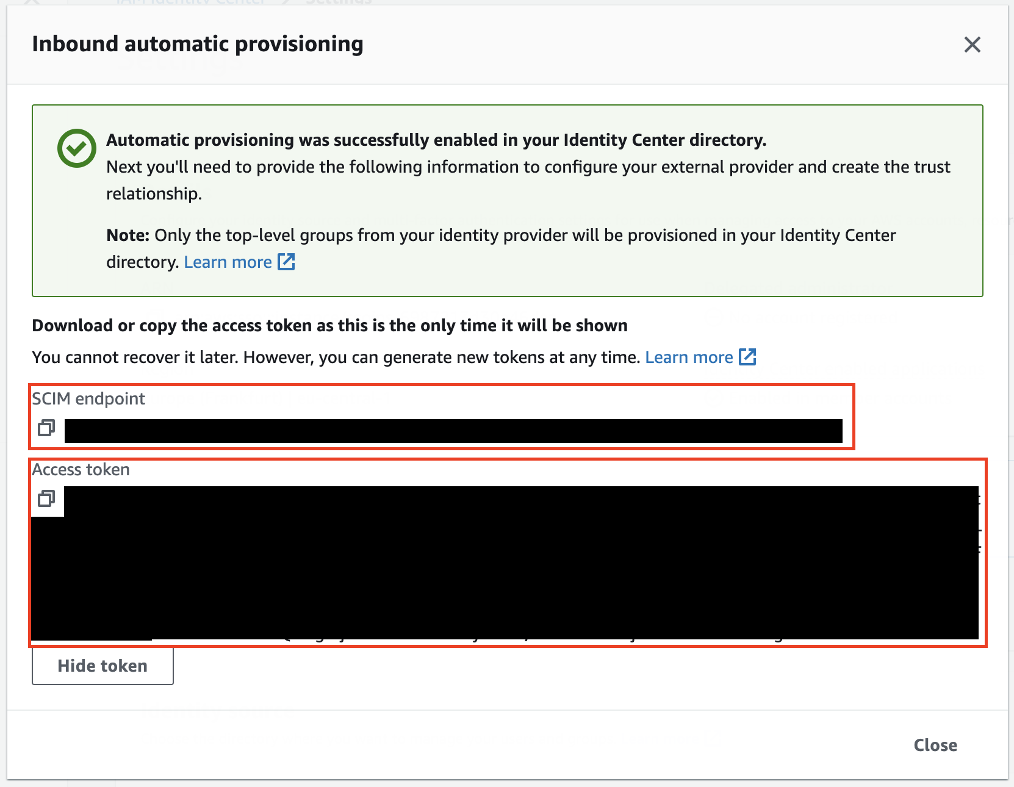
Task: Click the Download or copy access token heading
Action: tap(329, 326)
